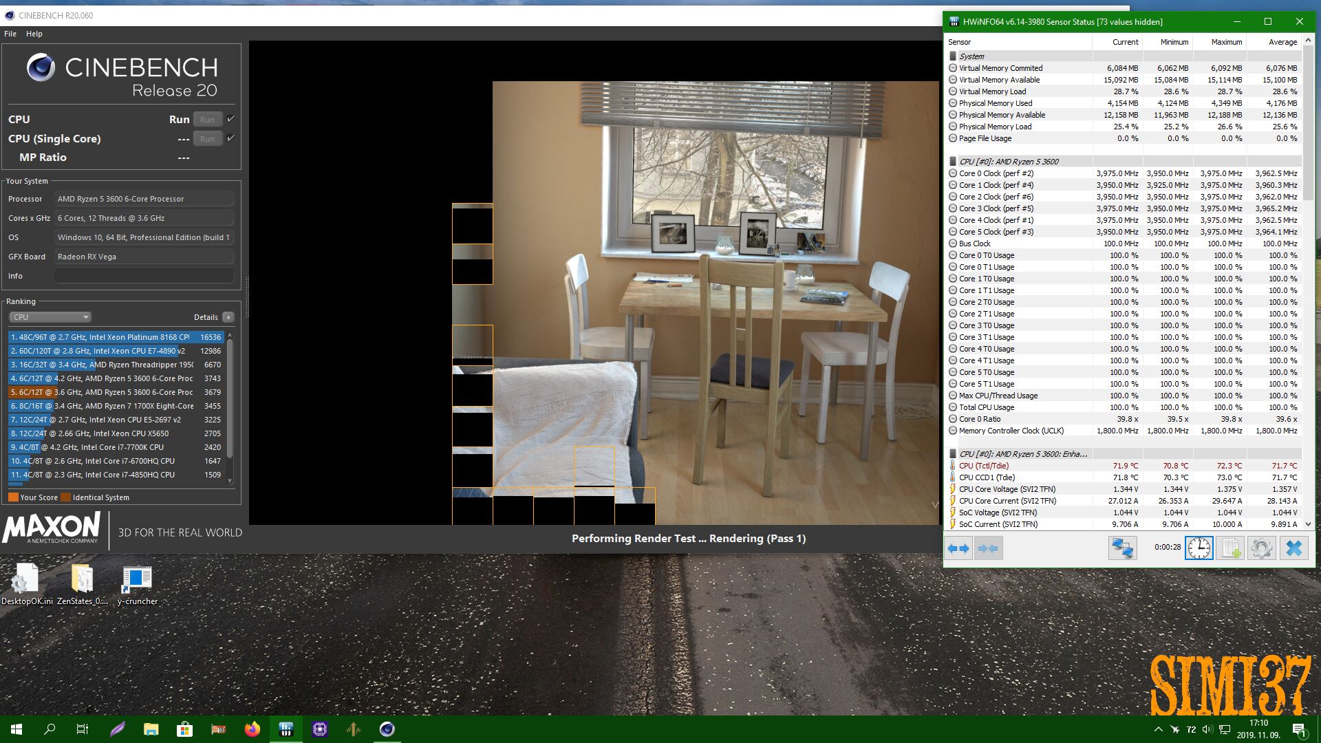Open the HWiNFO remote network monitoring icon
This screenshot has width=1321, height=743.
pos(1122,548)
